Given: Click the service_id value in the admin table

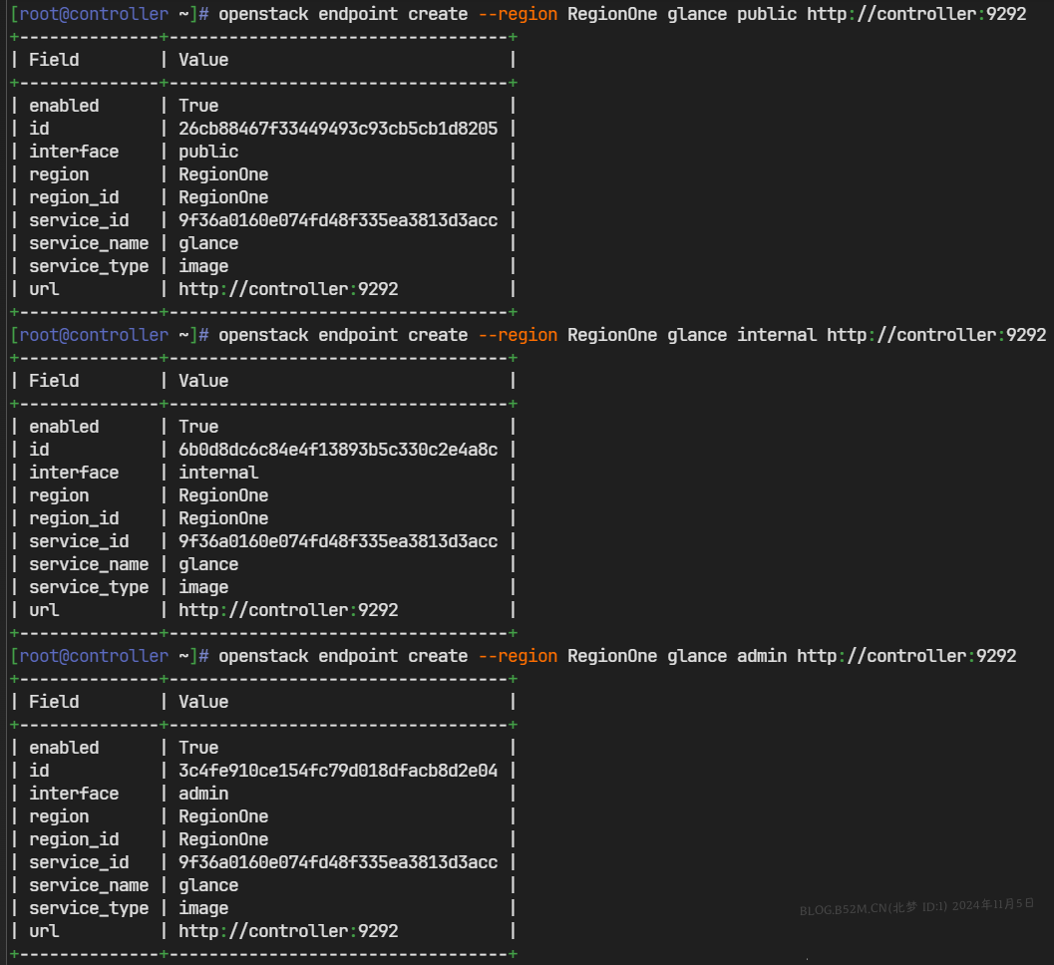Looking at the screenshot, I should (x=337, y=861).
